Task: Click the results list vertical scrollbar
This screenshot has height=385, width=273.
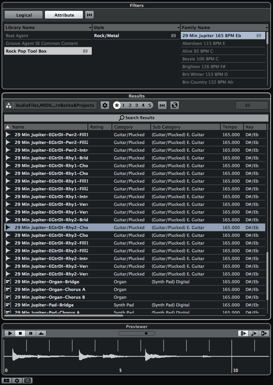Action: click(267, 276)
